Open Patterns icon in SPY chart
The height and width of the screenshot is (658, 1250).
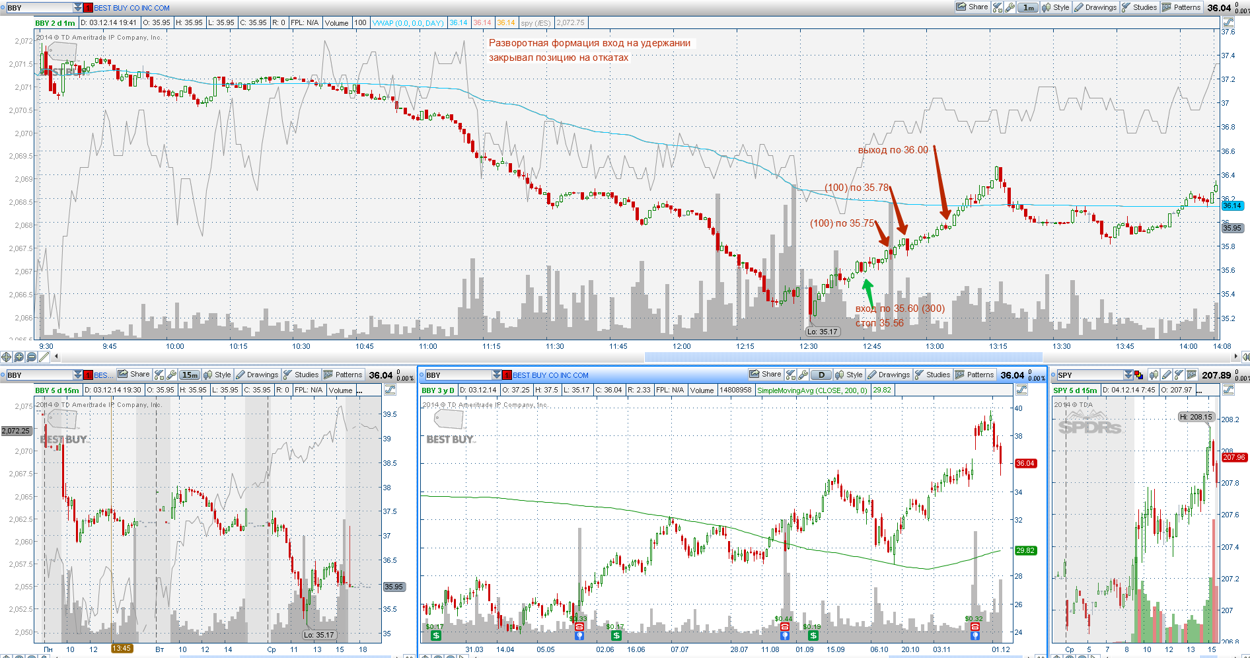point(1191,375)
